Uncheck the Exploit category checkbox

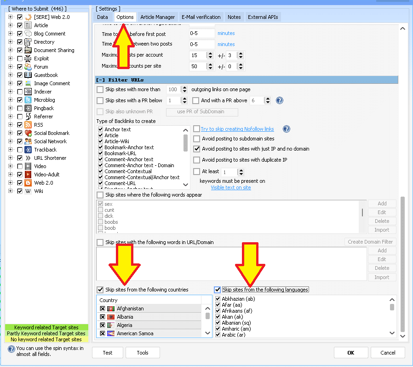coord(20,58)
